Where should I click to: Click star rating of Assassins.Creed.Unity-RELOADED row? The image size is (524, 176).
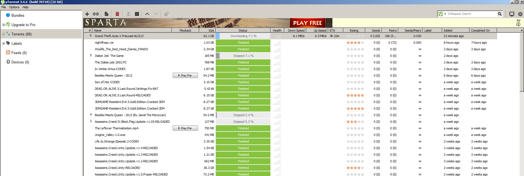pos(355,168)
